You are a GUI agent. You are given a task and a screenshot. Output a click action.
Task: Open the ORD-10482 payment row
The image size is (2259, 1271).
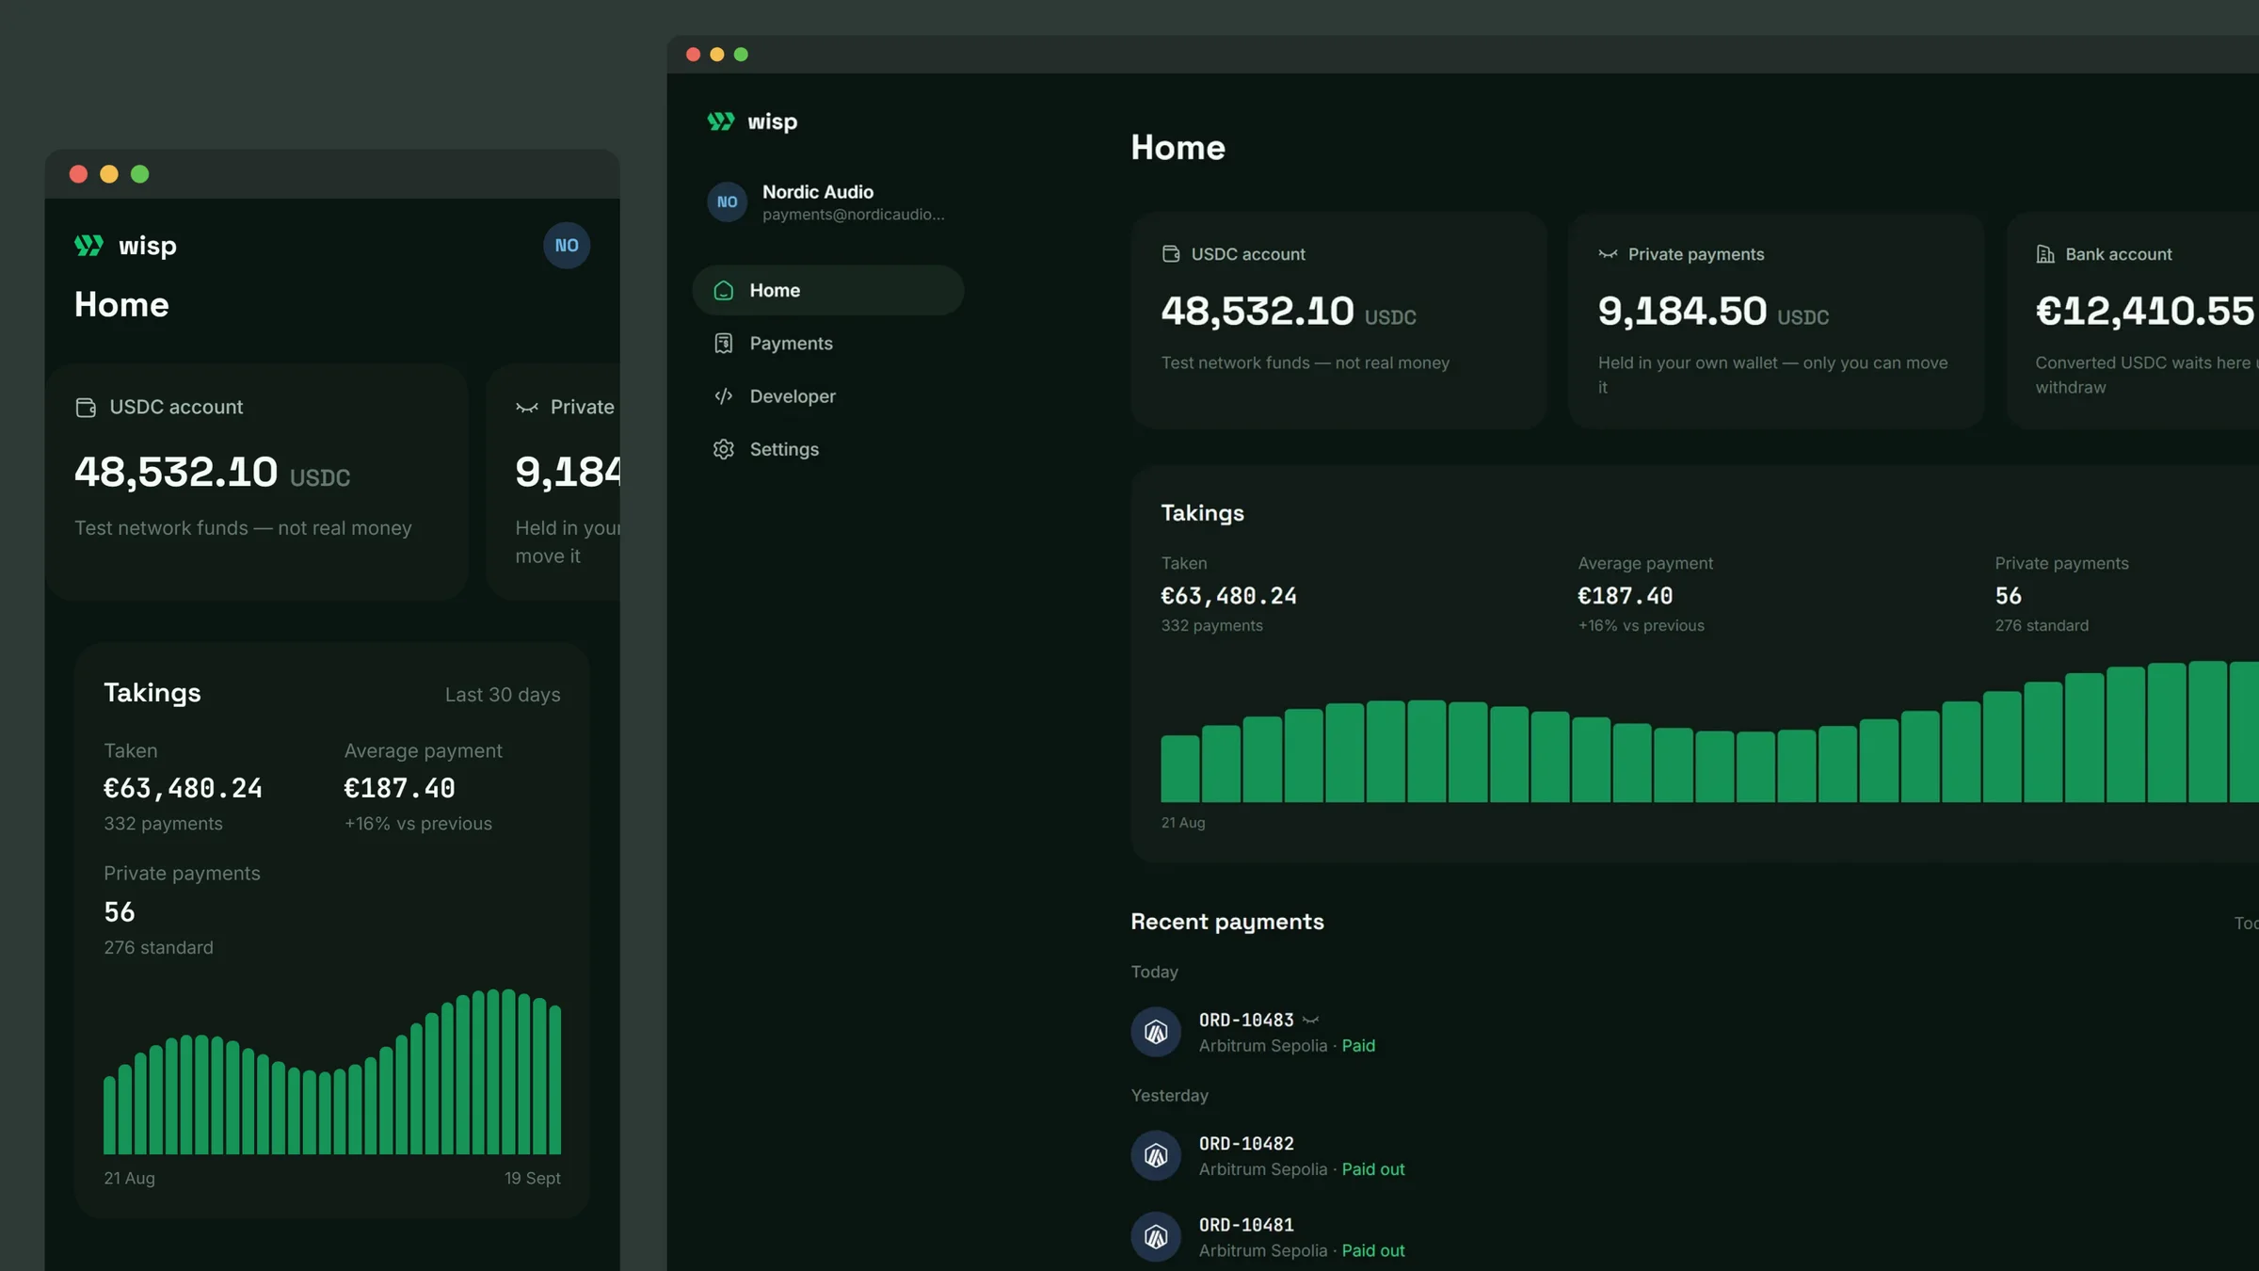point(1694,1155)
